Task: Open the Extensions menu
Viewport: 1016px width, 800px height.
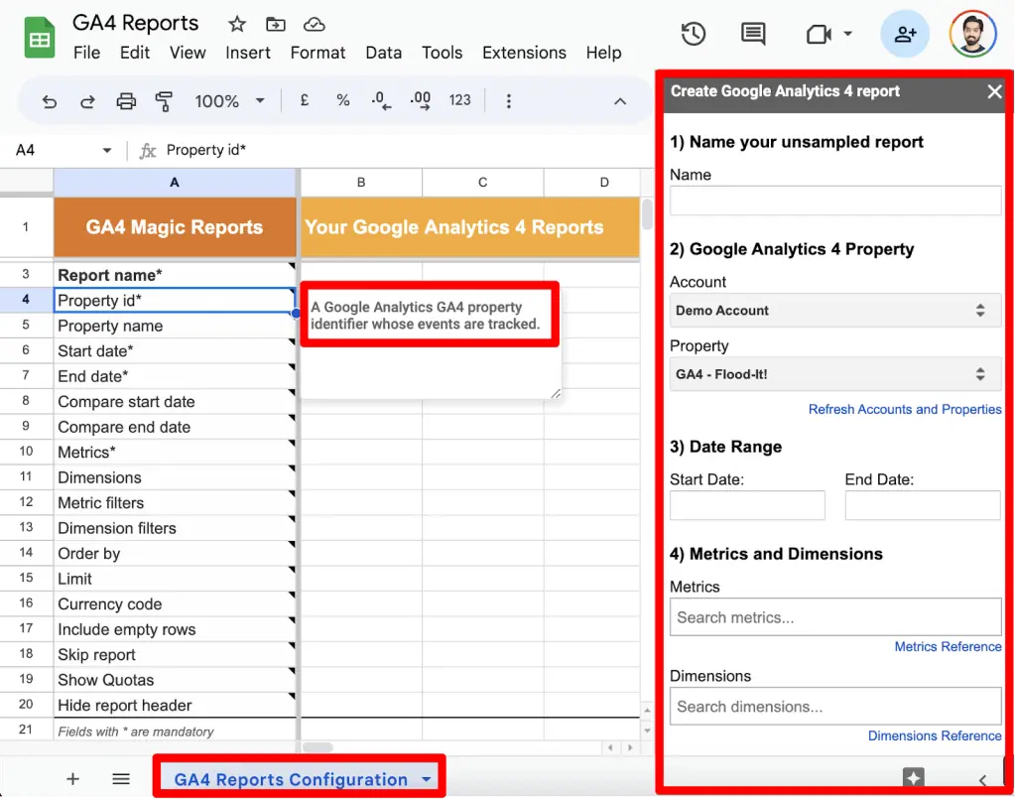Action: (x=524, y=53)
